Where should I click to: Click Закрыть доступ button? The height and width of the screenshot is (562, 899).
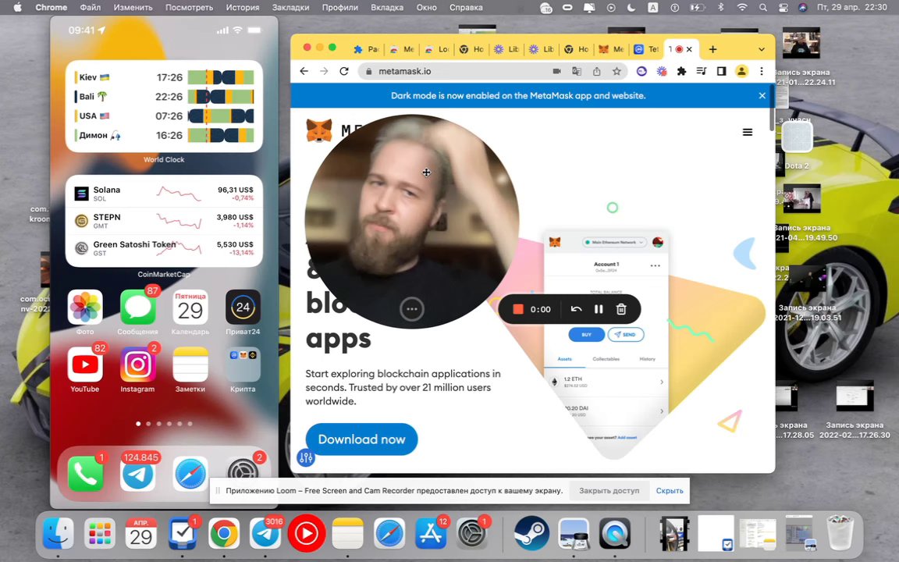tap(609, 491)
